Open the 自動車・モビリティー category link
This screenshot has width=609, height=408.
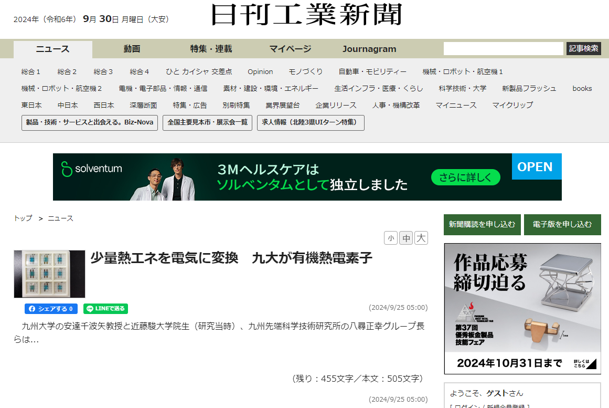(x=372, y=72)
